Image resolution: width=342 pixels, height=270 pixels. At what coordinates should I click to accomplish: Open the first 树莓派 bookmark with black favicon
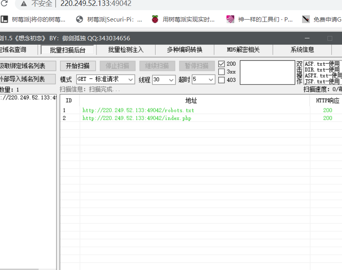tap(4, 19)
